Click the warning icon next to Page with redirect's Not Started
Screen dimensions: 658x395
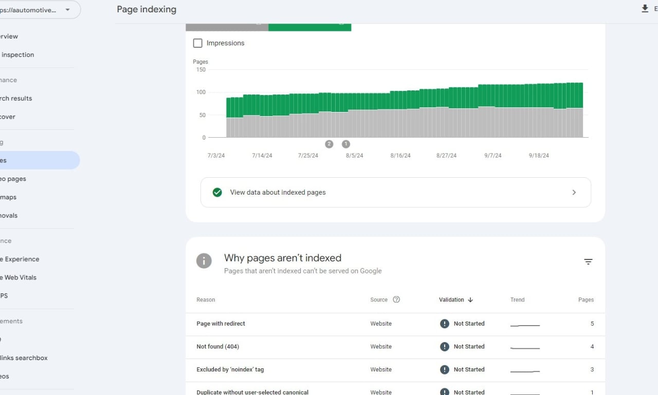click(445, 324)
